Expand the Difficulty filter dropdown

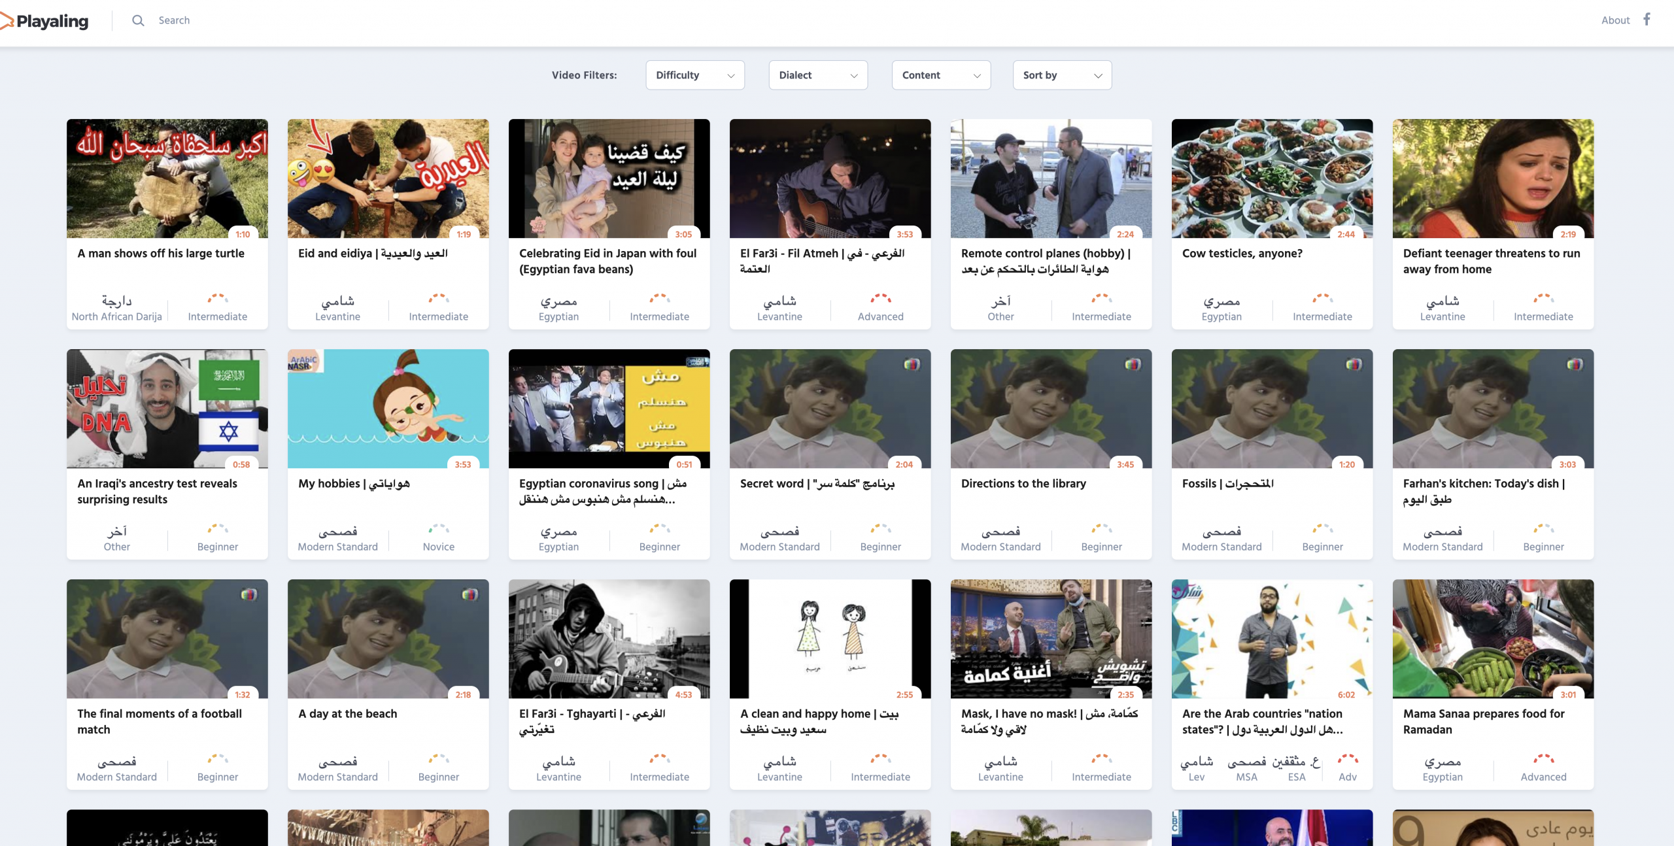(694, 75)
